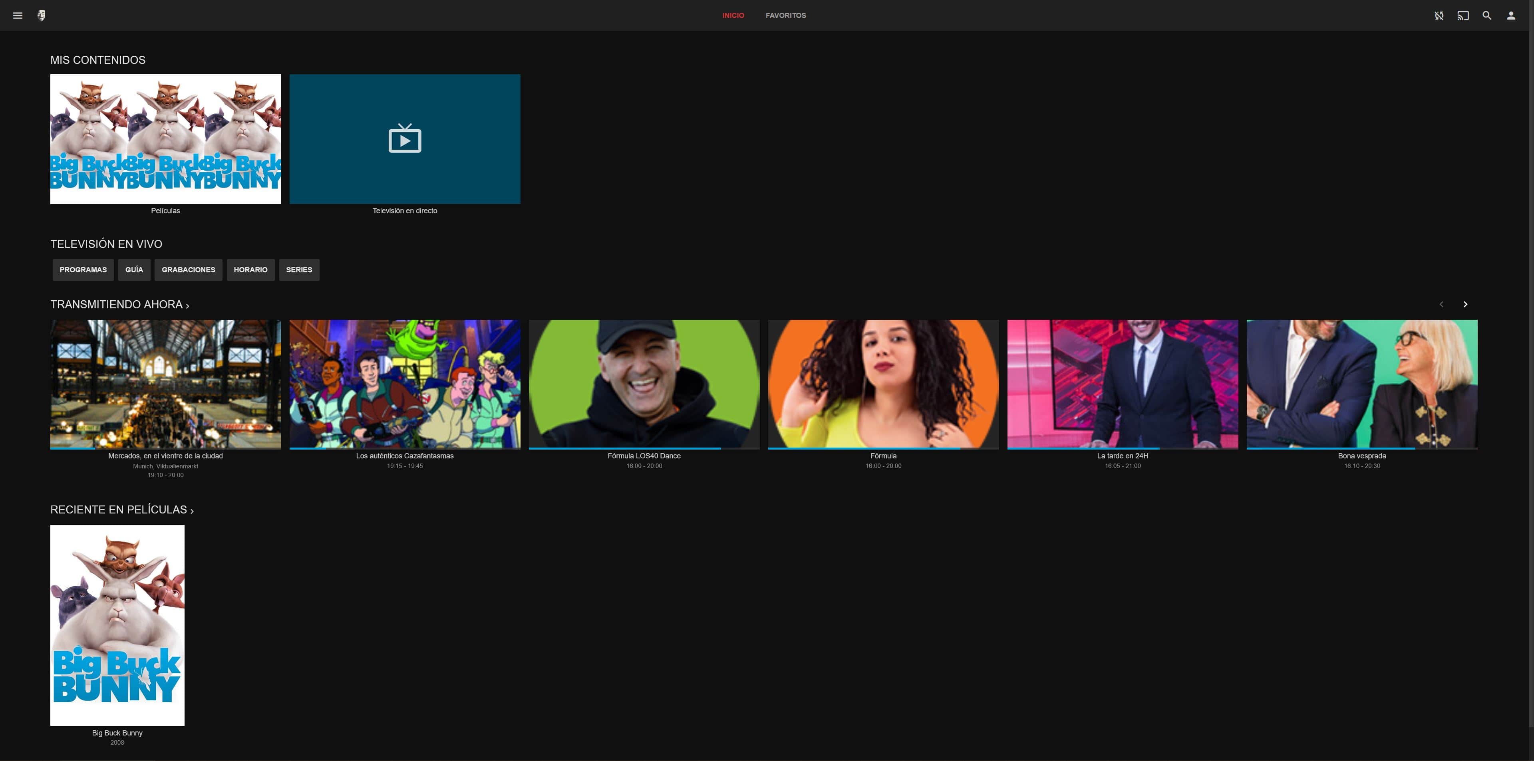This screenshot has width=1534, height=761.
Task: Open Los auténticos Cazafantasmas program card
Action: tap(404, 384)
